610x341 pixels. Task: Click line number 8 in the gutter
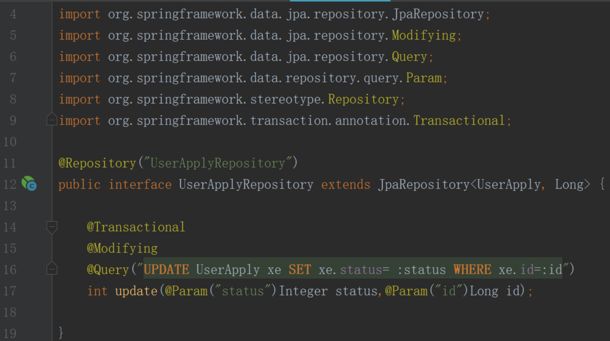pyautogui.click(x=13, y=99)
